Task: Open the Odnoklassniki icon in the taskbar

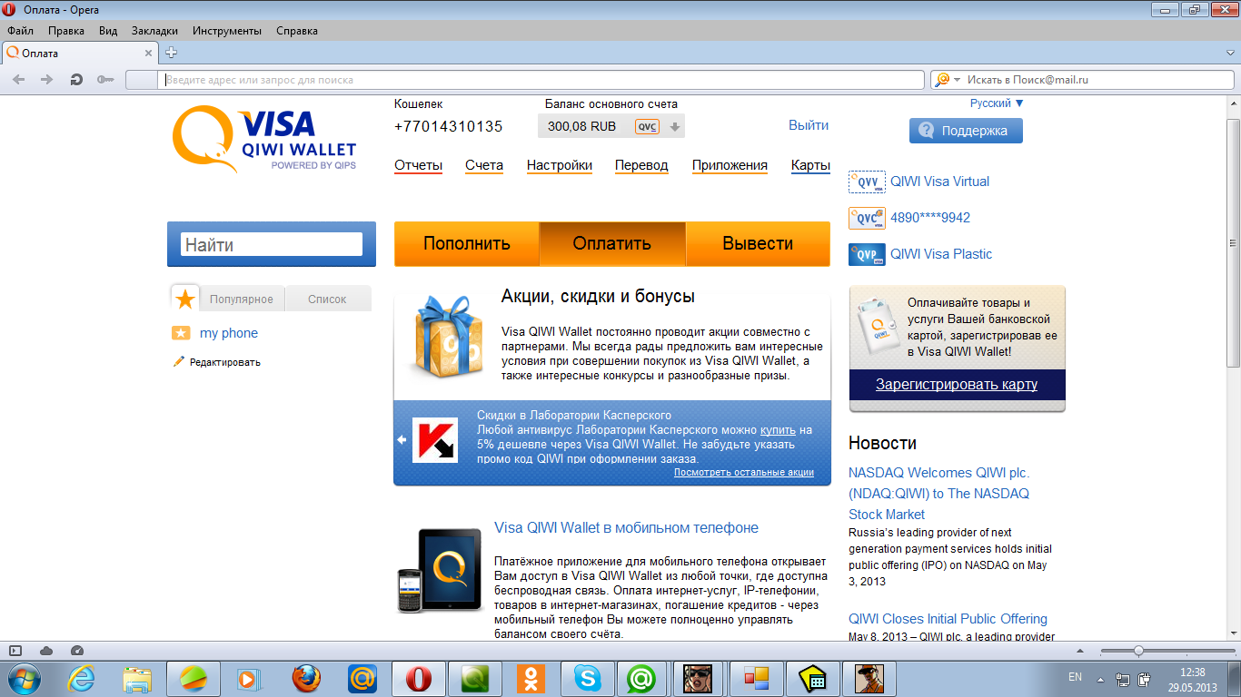Action: [531, 678]
